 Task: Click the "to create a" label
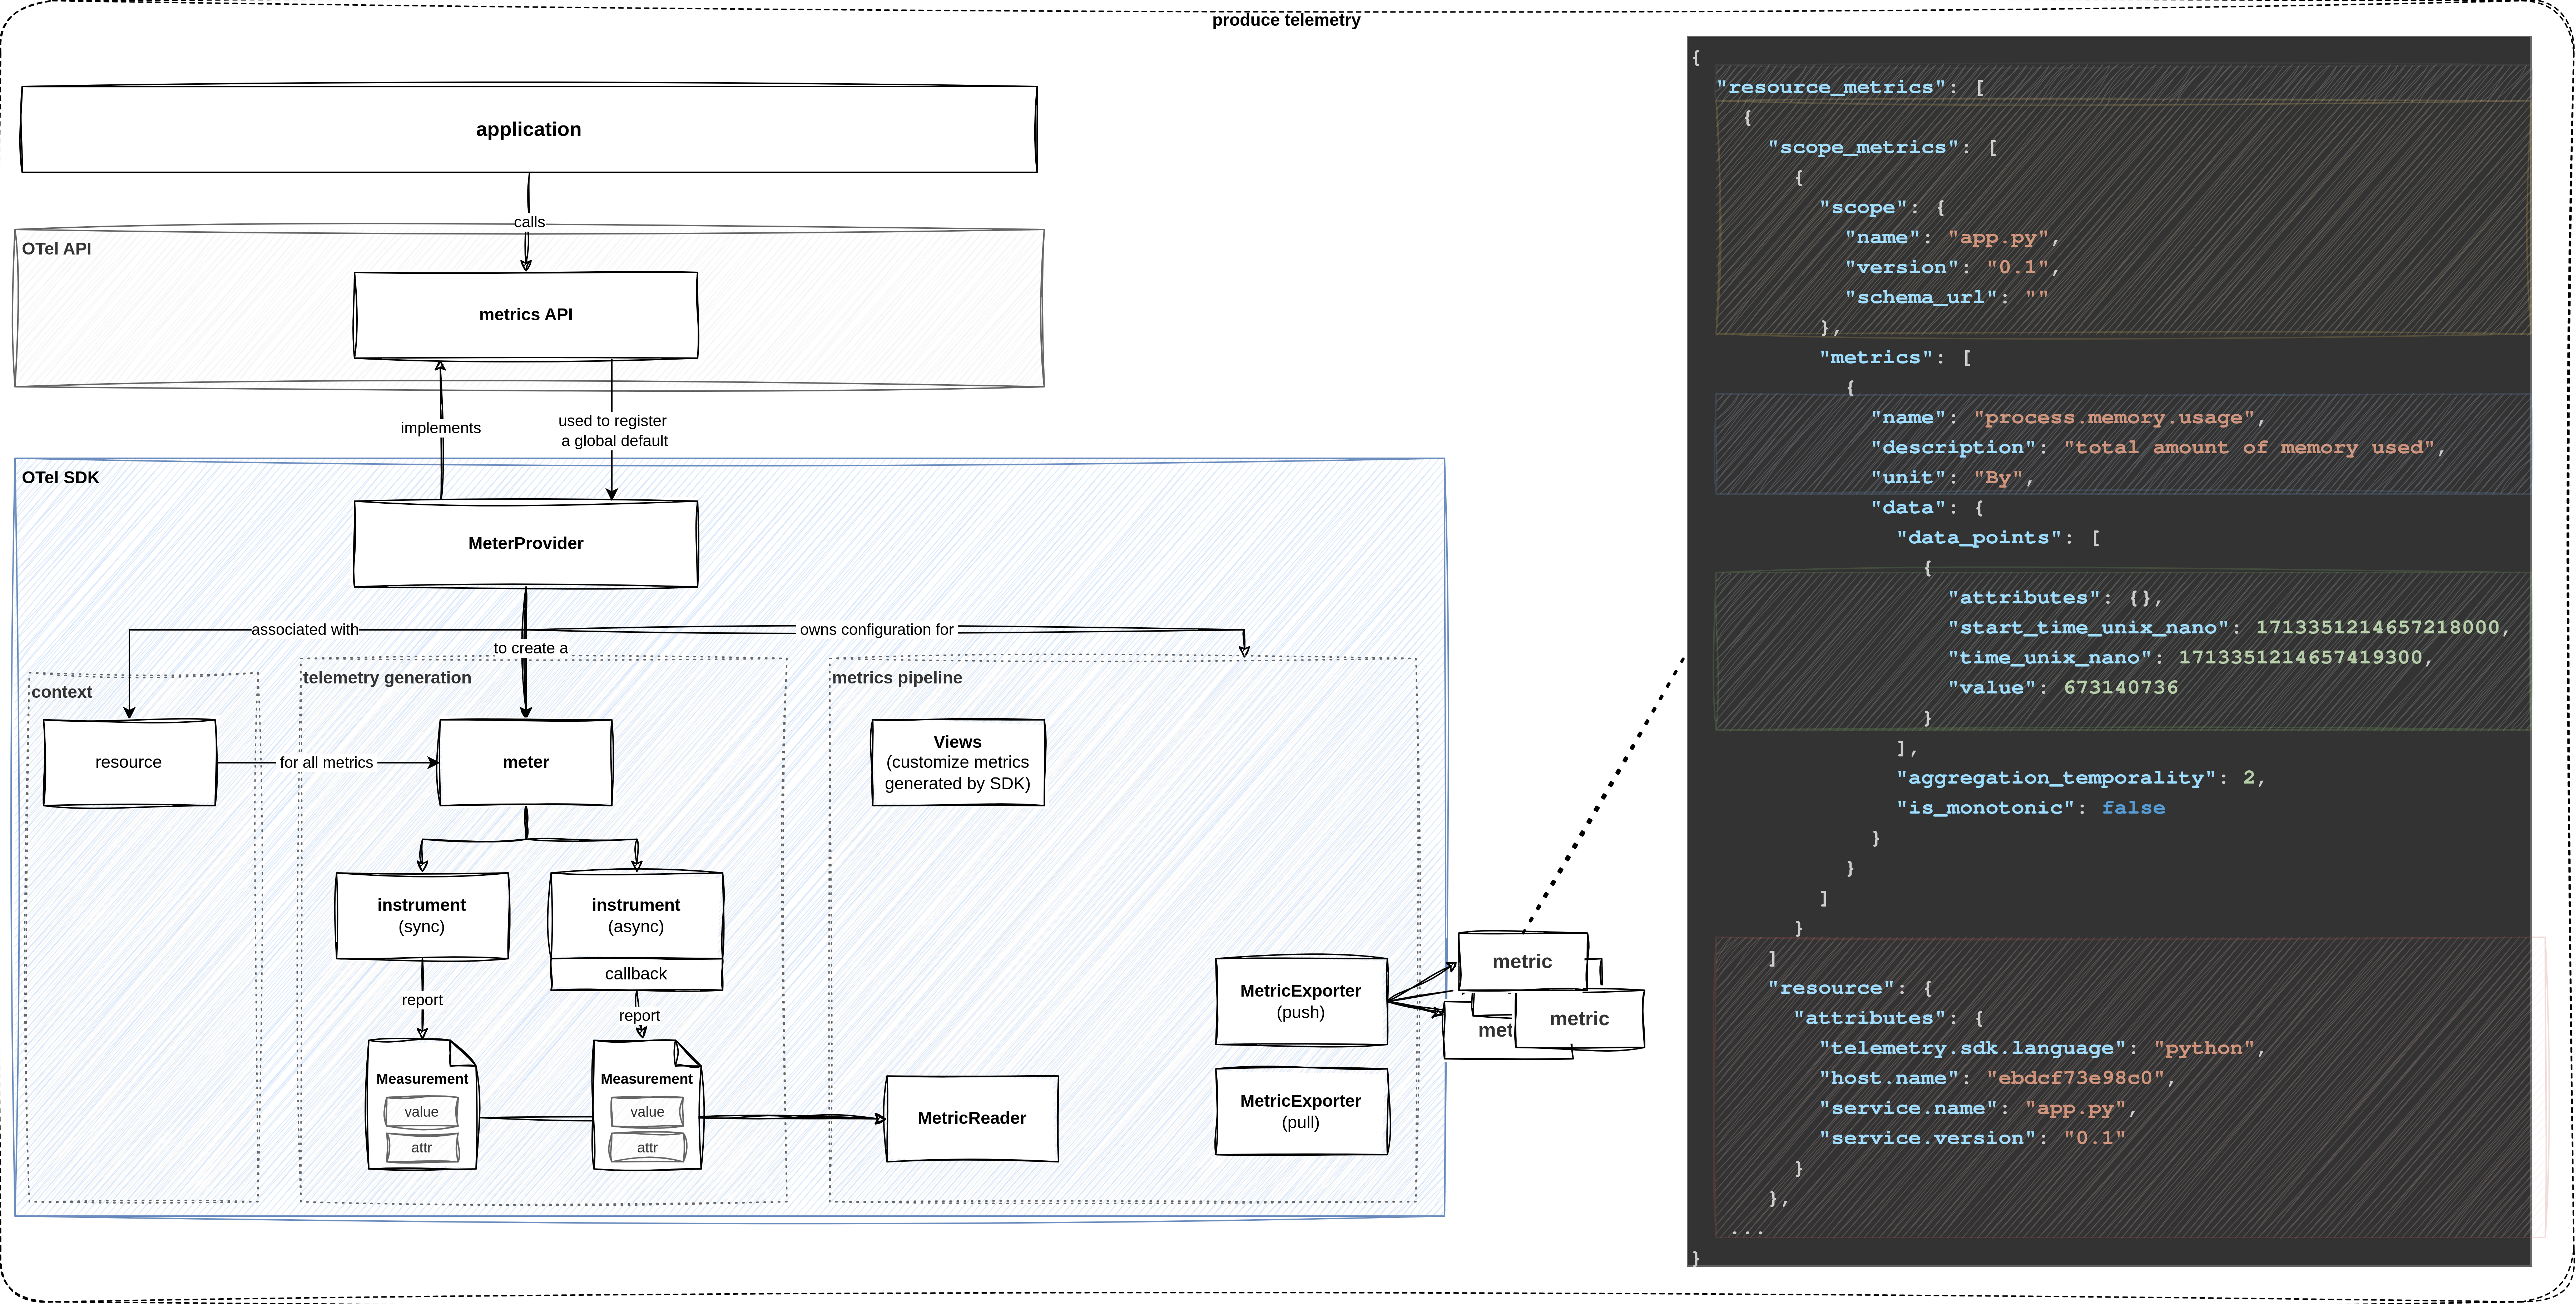pyautogui.click(x=531, y=648)
